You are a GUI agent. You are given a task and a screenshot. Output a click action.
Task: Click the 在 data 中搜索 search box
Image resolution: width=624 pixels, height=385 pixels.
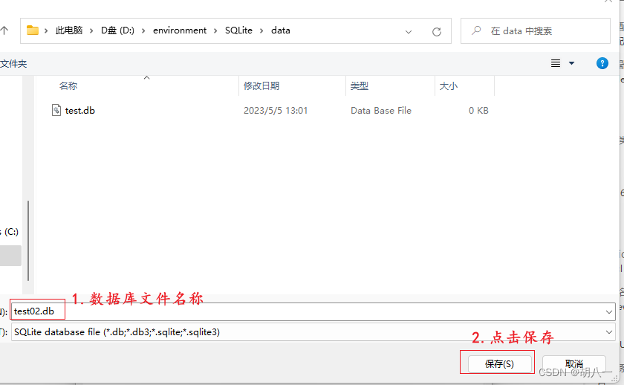[x=536, y=30]
